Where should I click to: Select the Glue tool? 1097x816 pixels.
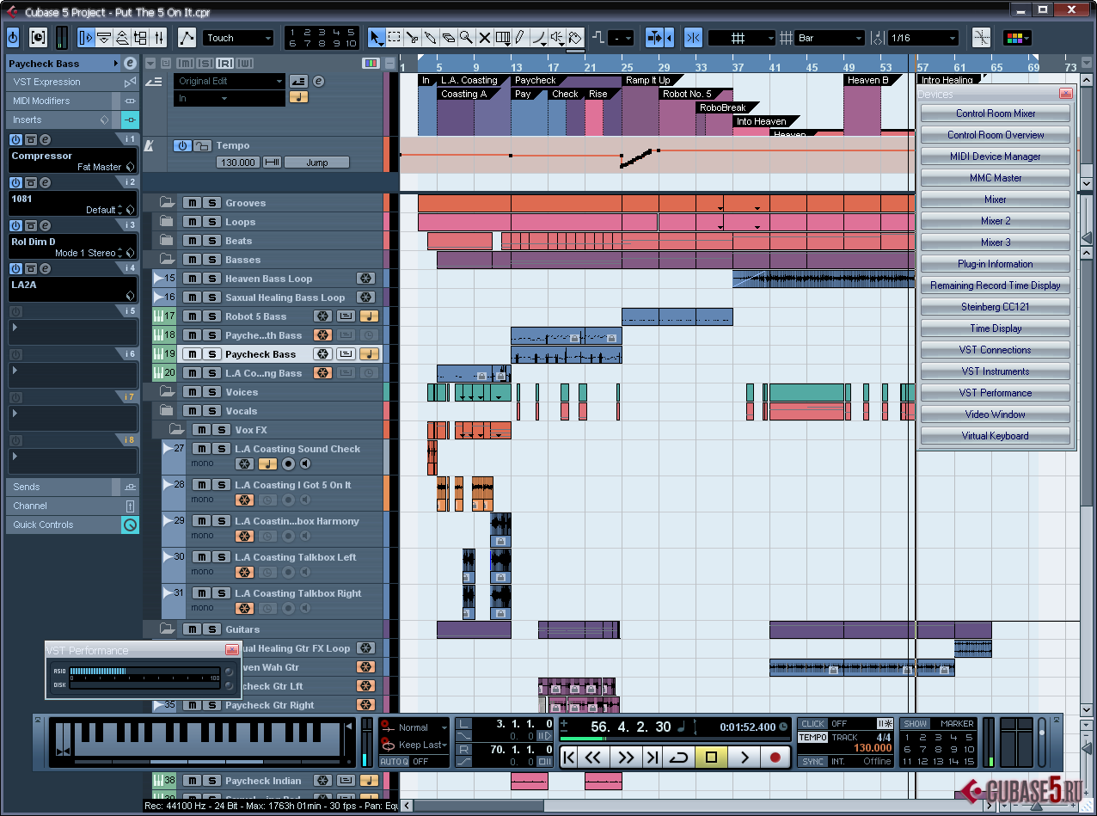[430, 38]
